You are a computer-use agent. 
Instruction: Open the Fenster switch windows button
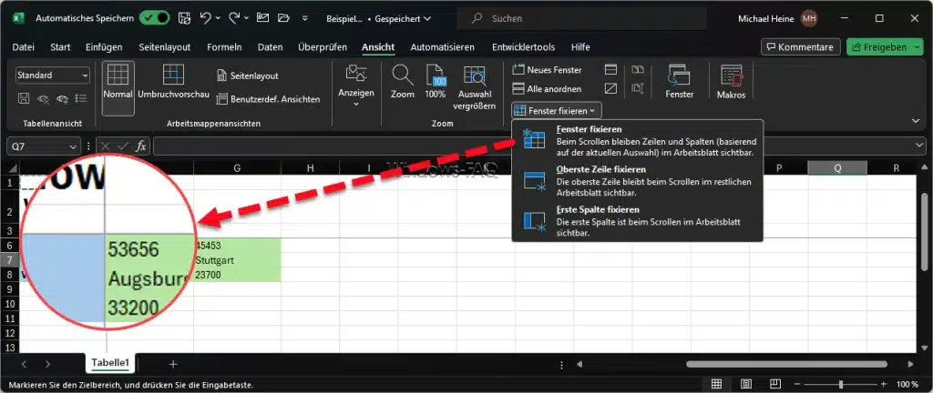point(679,82)
